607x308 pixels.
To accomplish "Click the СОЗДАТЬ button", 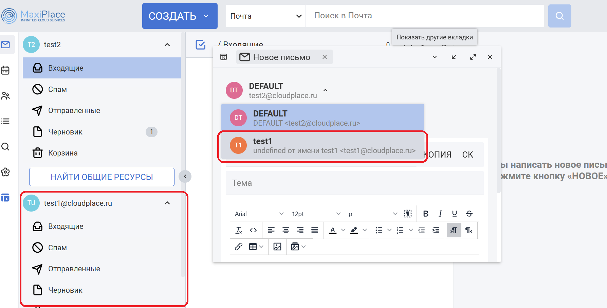I will click(180, 16).
